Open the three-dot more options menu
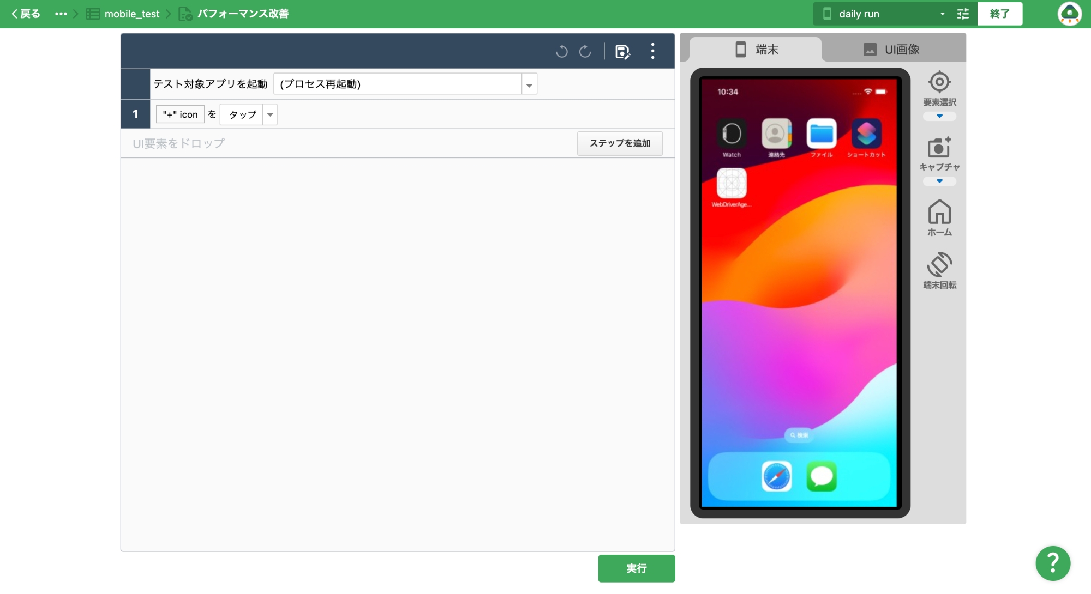Image resolution: width=1091 pixels, height=594 pixels. 652,51
